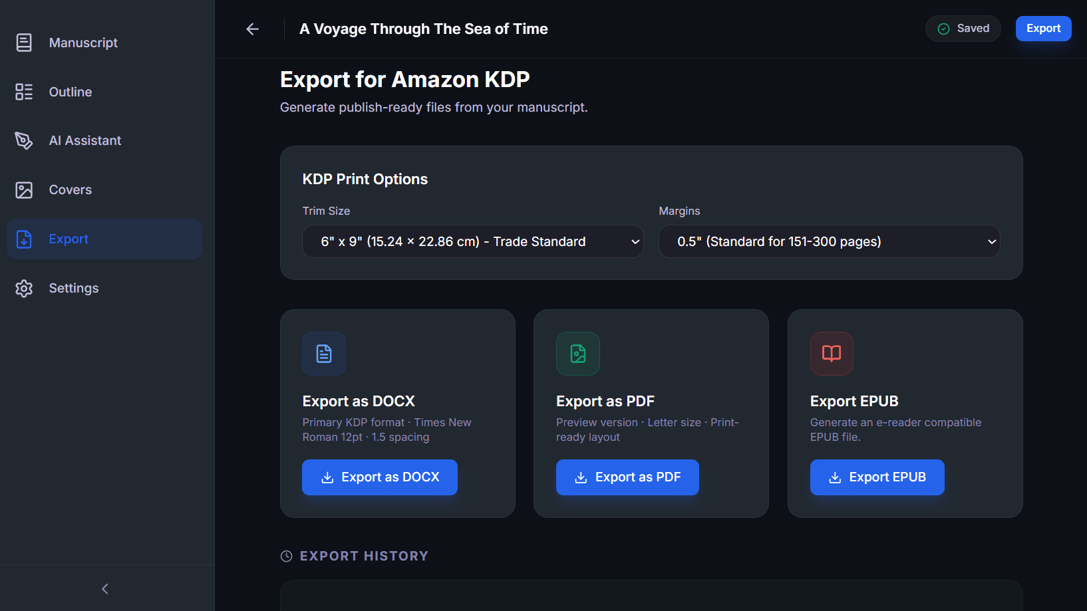Image resolution: width=1087 pixels, height=611 pixels.
Task: Switch to the Covers section
Action: 104,190
